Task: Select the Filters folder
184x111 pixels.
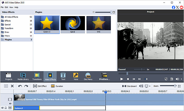Action: tap(16, 36)
